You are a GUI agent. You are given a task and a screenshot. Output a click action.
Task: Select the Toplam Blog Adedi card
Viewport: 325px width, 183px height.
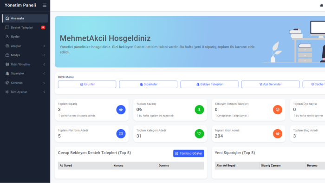pos(307,134)
